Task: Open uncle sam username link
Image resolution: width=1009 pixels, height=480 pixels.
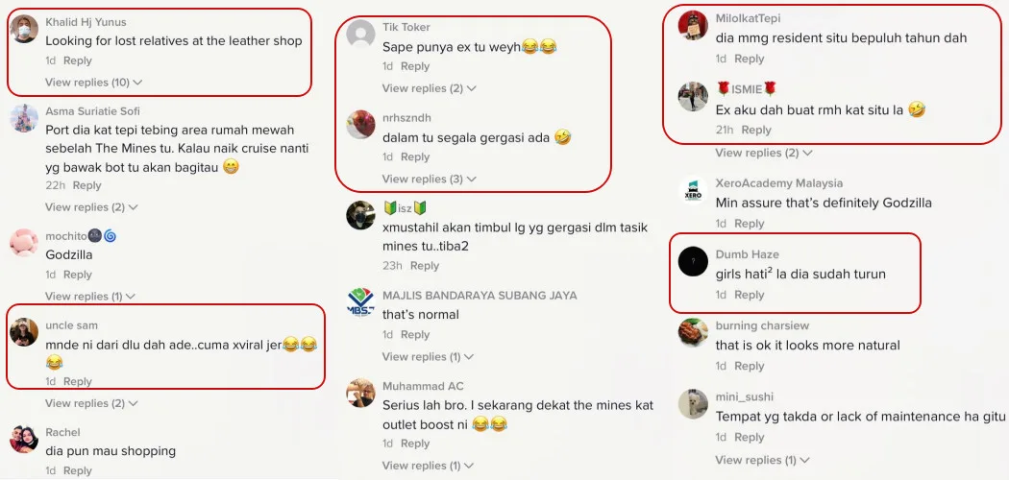Action: (71, 325)
